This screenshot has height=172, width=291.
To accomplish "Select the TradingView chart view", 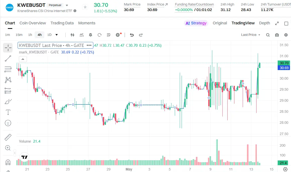I will 243,23.
